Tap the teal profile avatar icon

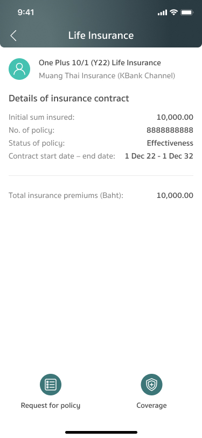(x=19, y=69)
